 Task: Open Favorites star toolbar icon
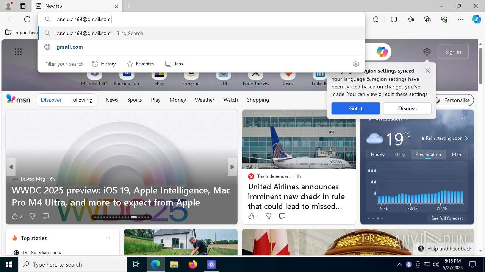411,19
